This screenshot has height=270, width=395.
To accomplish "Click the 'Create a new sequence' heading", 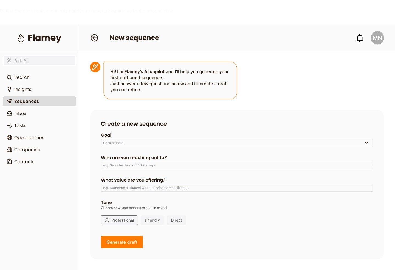I will [134, 124].
